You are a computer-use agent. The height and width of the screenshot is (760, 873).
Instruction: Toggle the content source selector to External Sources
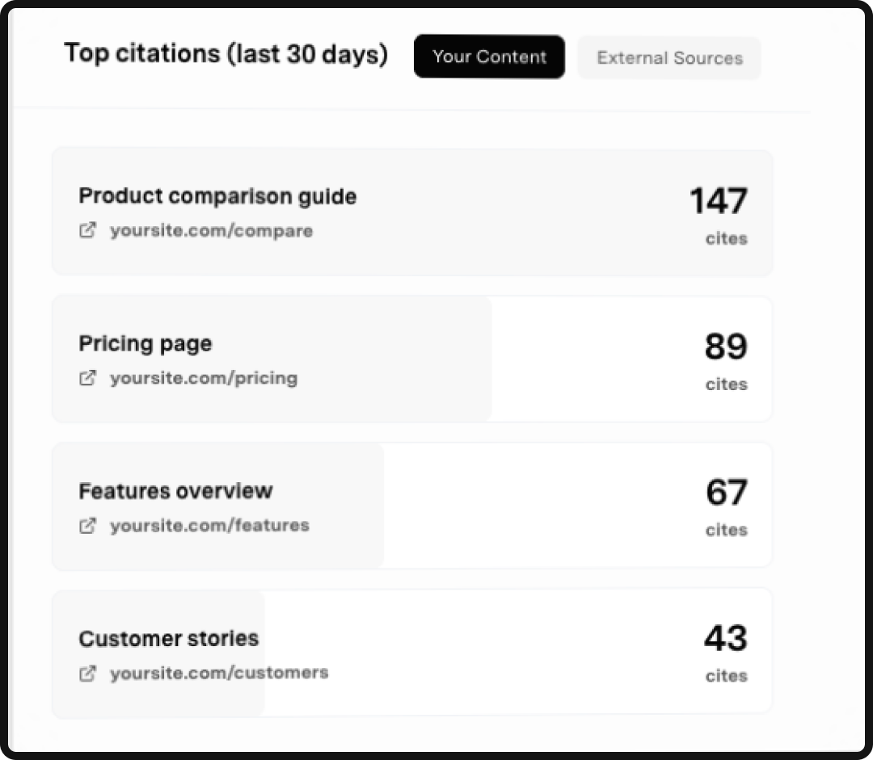pos(669,57)
